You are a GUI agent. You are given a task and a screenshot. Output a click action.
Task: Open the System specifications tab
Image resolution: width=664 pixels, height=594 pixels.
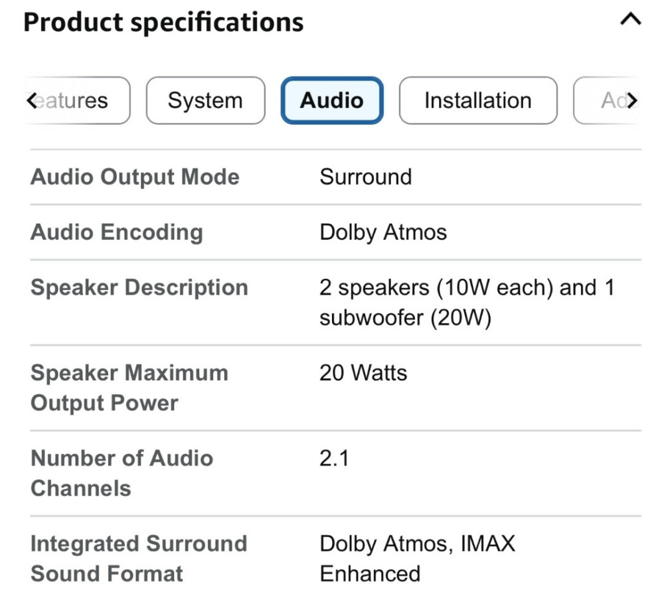[x=205, y=101]
